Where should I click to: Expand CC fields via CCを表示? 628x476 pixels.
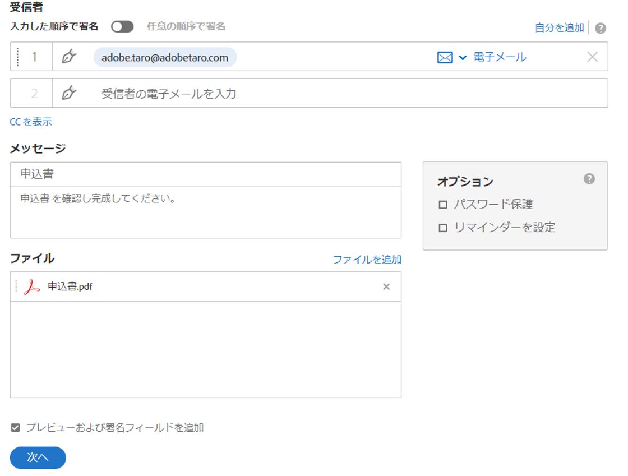pyautogui.click(x=31, y=122)
